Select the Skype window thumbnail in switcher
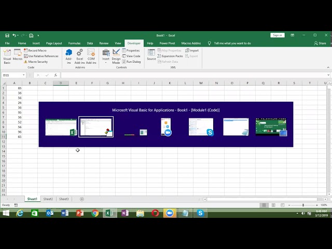Screen dimensions: 332x249 (201, 127)
